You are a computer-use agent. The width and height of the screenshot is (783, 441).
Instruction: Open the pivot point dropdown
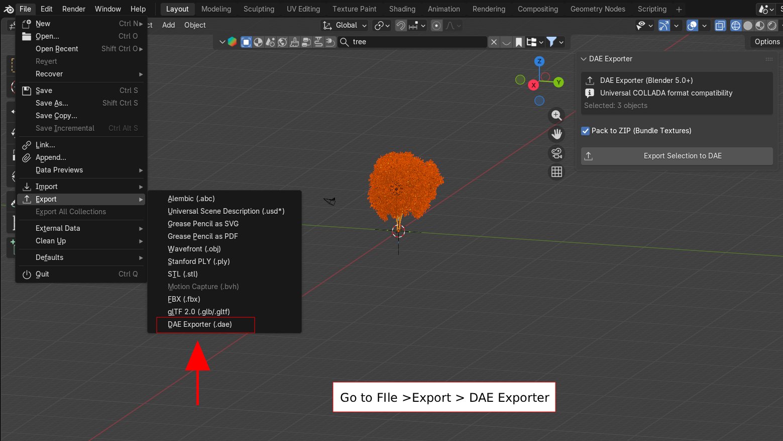(382, 26)
